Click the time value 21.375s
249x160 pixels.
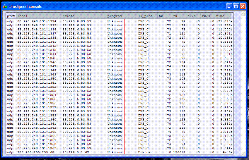226,21
